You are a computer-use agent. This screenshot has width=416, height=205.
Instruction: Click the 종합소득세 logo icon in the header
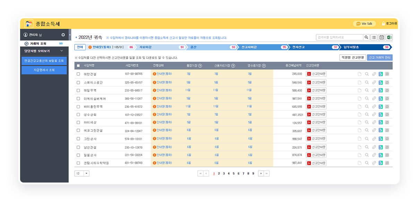pos(29,24)
